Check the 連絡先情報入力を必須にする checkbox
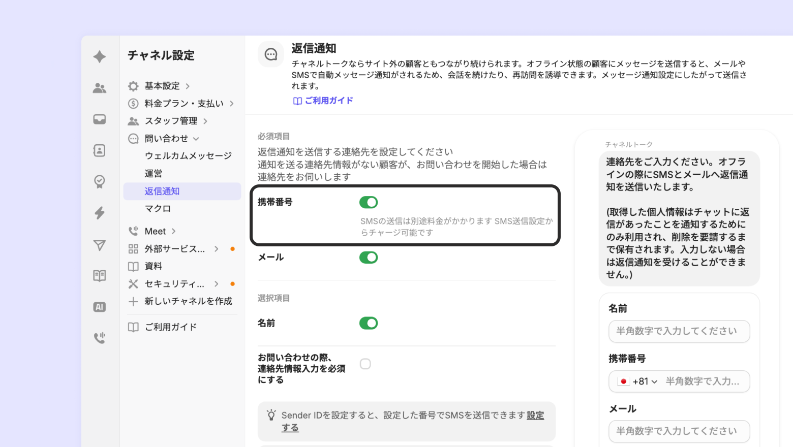Image resolution: width=793 pixels, height=447 pixels. [365, 364]
